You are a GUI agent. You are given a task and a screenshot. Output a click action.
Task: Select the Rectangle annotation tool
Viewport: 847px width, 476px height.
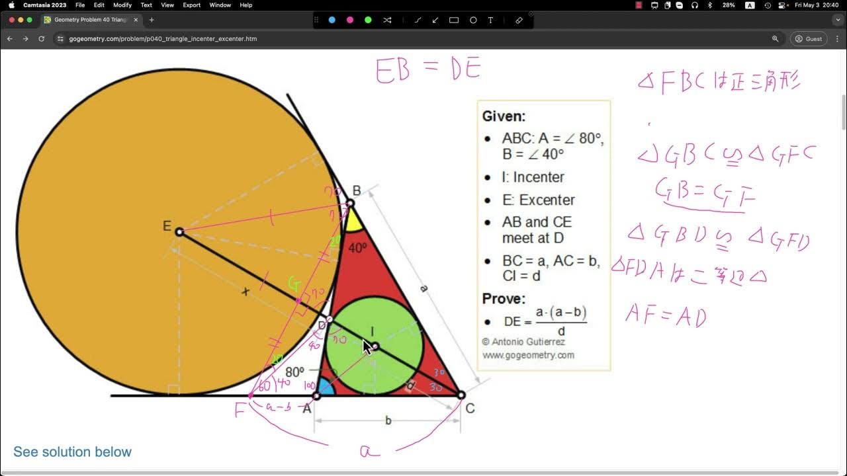point(455,20)
